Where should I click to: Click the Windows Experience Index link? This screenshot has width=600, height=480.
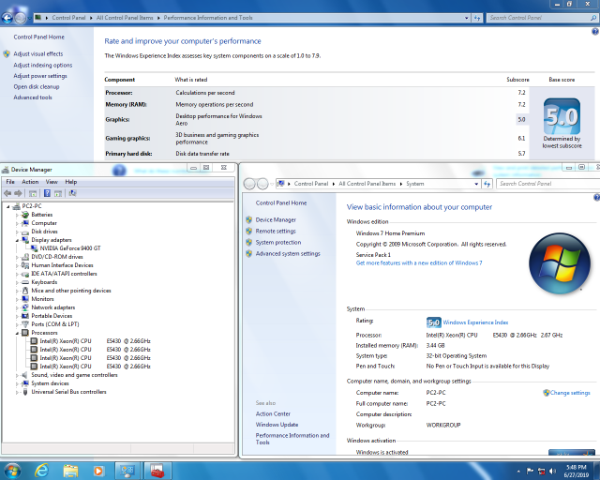(x=474, y=322)
